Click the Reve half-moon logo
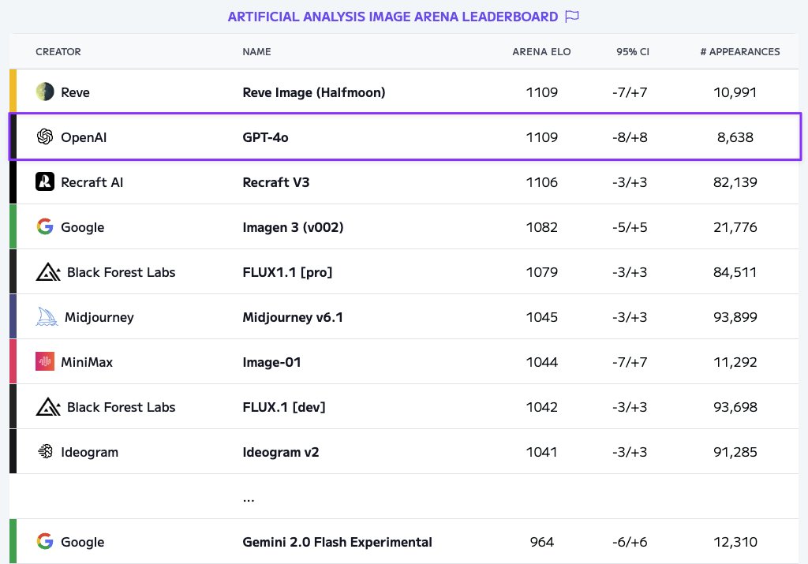 click(45, 92)
